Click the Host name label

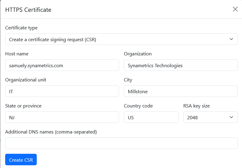[x=17, y=54]
